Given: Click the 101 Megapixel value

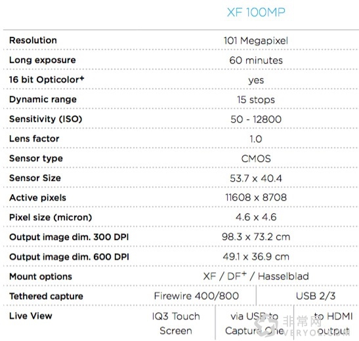Looking at the screenshot, I should [x=256, y=41].
